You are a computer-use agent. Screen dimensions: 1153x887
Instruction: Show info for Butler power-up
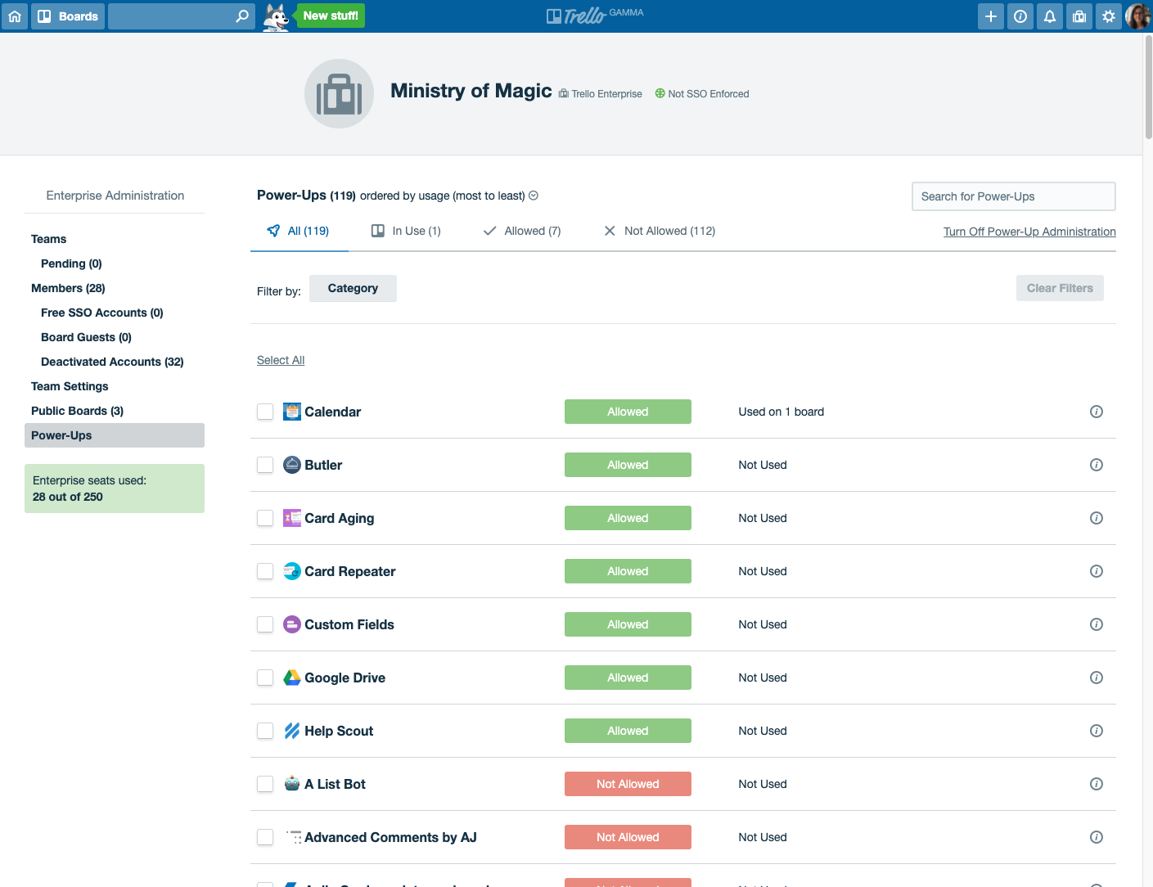[1097, 465]
